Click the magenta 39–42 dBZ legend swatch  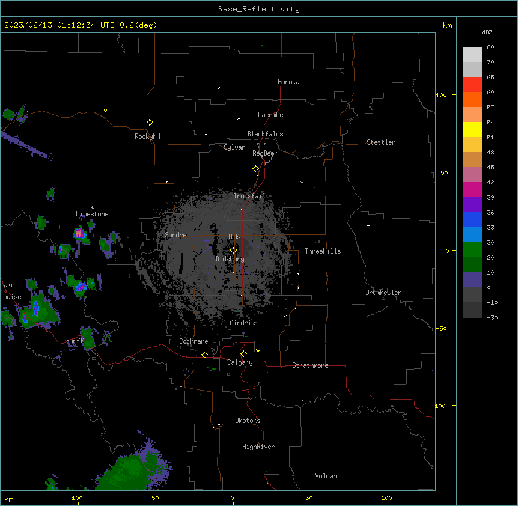tap(472, 190)
